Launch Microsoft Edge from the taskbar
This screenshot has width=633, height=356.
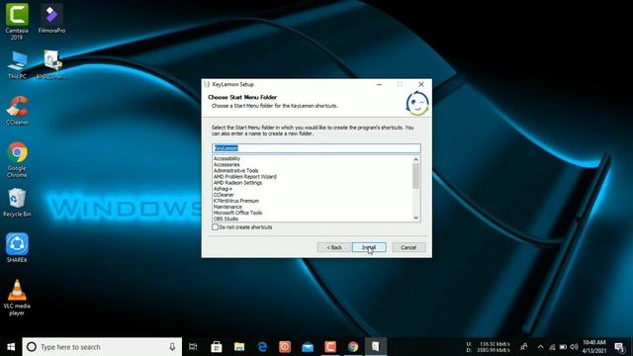(x=262, y=347)
